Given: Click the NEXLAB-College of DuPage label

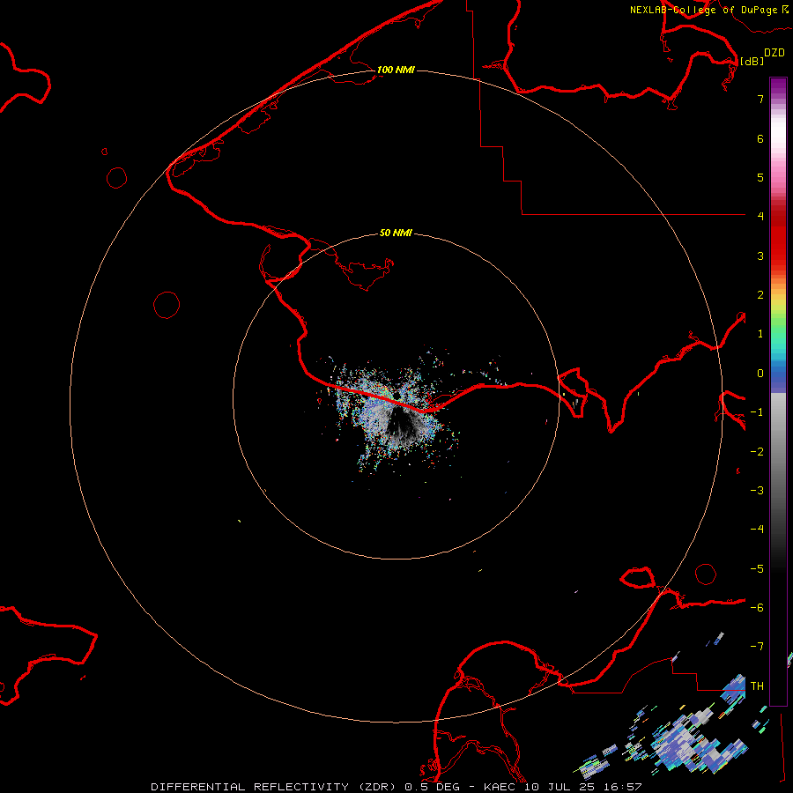Looking at the screenshot, I should click(x=704, y=10).
